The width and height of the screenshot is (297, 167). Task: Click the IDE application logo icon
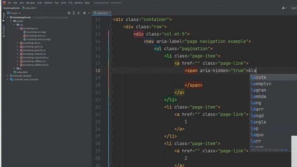tap(4, 3)
